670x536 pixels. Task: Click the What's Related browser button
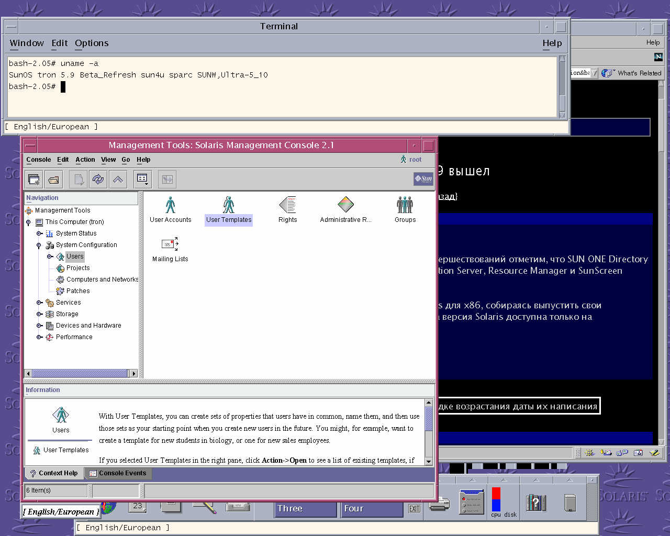point(632,73)
